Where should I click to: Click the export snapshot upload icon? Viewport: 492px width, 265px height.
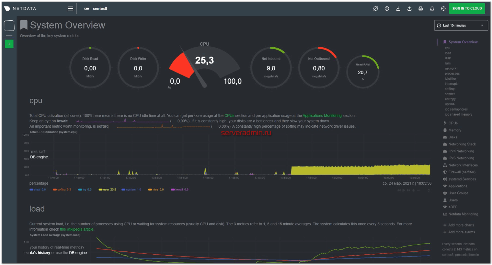(x=409, y=8)
